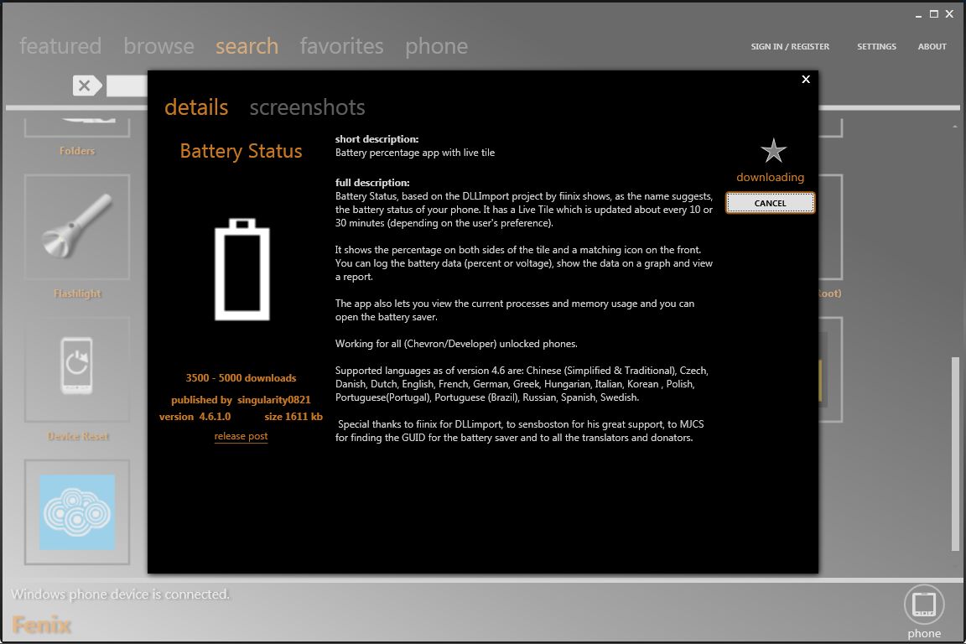Click 'Windows phone device is connected.' status
This screenshot has width=966, height=644.
pyautogui.click(x=120, y=594)
